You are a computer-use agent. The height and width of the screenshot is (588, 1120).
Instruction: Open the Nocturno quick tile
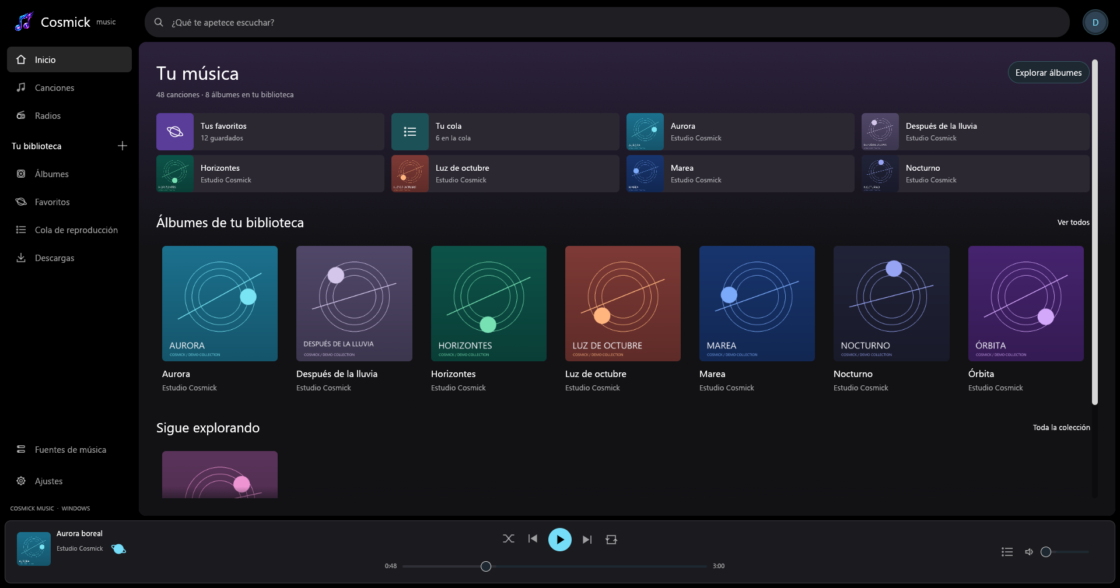tap(975, 174)
